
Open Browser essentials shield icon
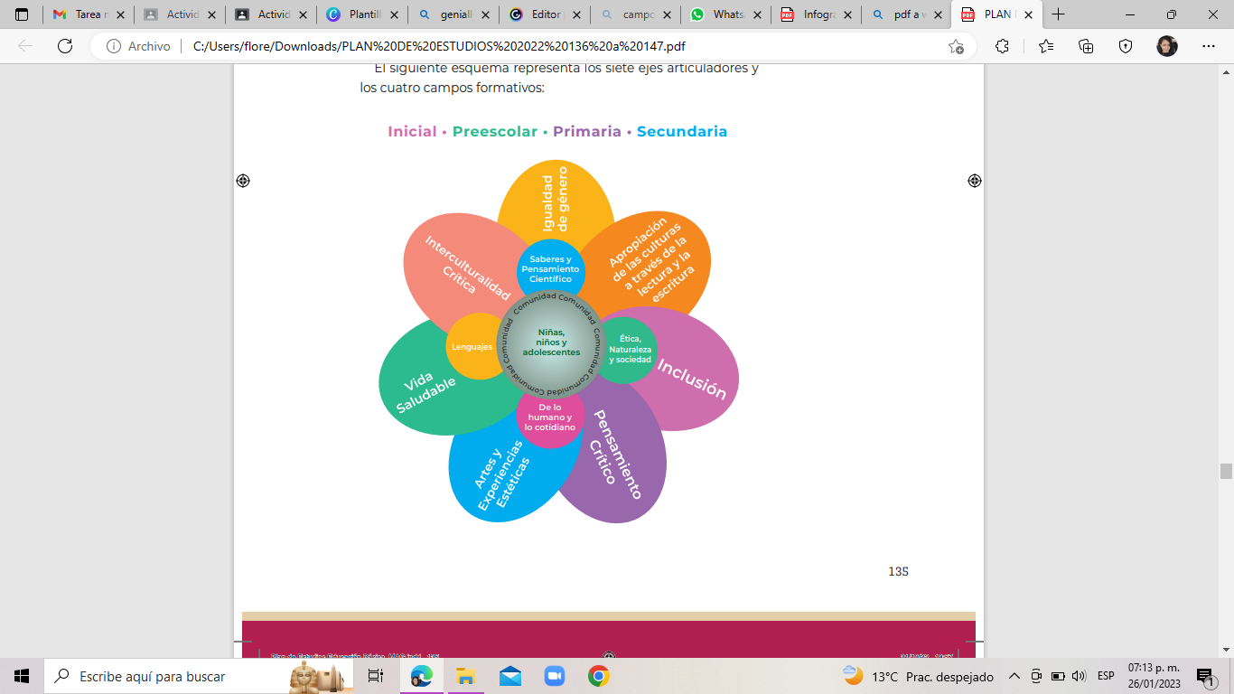[1126, 46]
